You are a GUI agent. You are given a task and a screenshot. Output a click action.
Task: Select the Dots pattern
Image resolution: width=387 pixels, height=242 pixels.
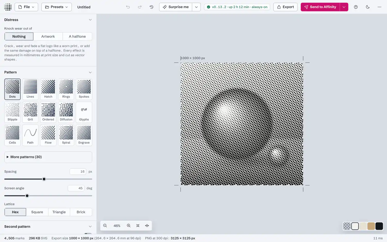tap(12, 89)
